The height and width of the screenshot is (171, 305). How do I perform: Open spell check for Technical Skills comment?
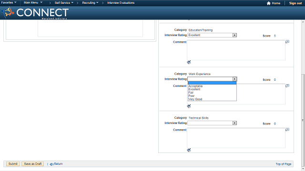click(189, 150)
